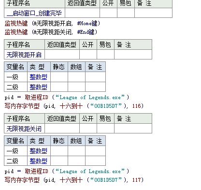Image resolution: width=201 pixels, height=190 pixels.
Task: Click "League of Legends.exe" string in 无限视距开启 code
Action: click(90, 97)
